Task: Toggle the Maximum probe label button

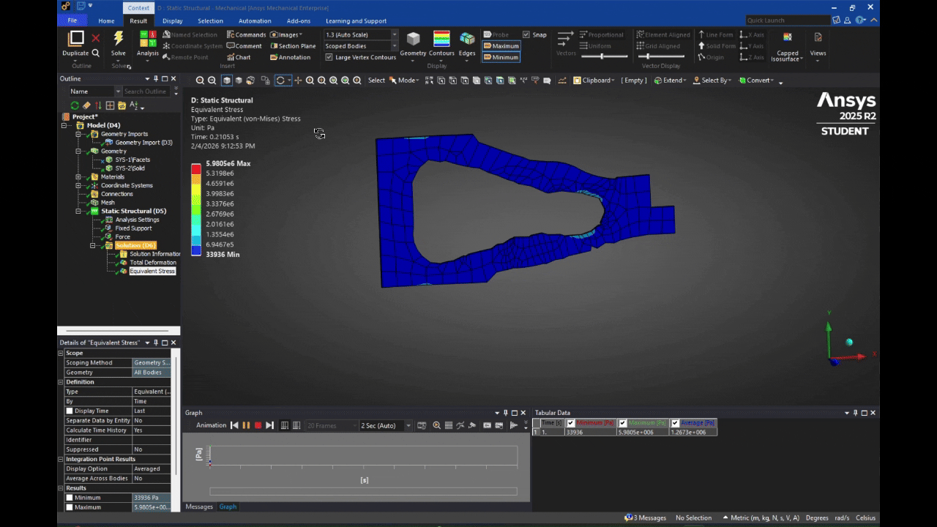Action: pyautogui.click(x=501, y=46)
